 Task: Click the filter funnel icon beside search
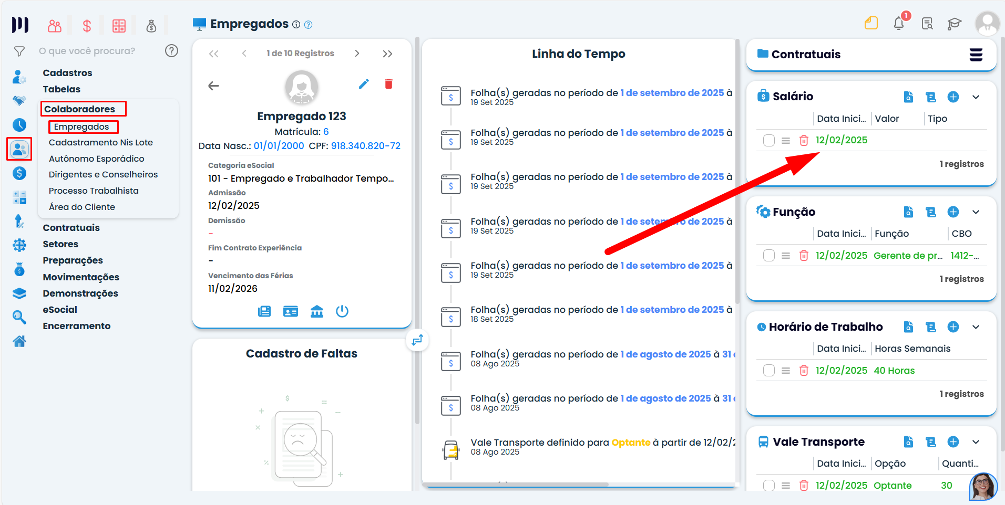tap(19, 51)
